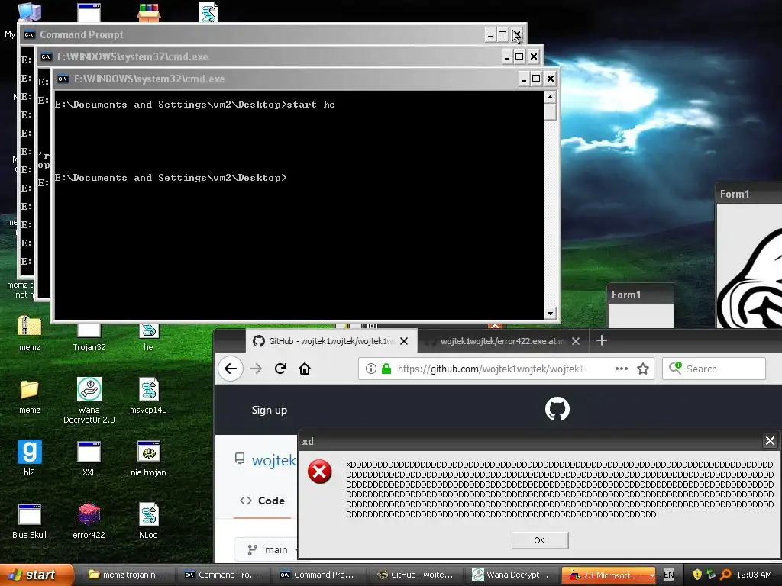Screen dimensions: 782x586
Task: Click EN language indicator in tray
Action: coord(668,575)
